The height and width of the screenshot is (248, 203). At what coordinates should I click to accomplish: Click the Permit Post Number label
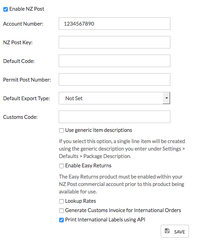tap(27, 80)
